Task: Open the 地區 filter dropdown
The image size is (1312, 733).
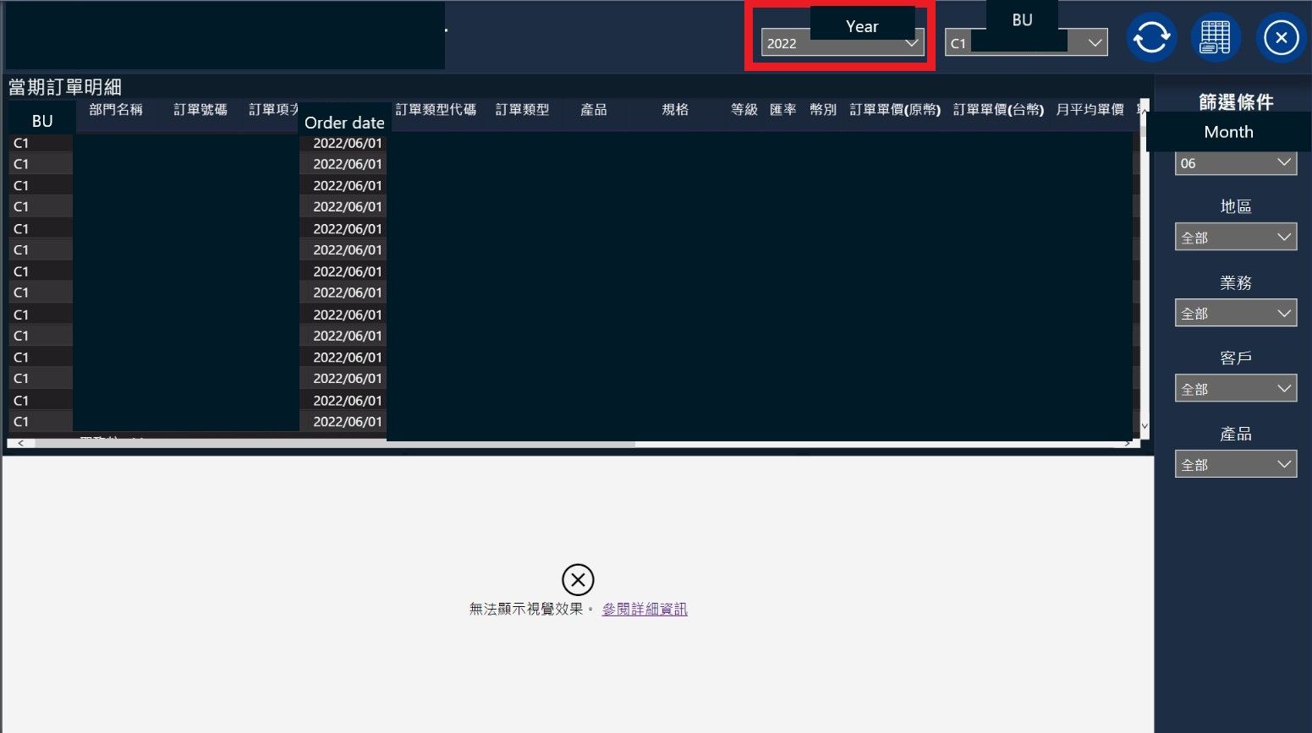Action: click(x=1235, y=238)
